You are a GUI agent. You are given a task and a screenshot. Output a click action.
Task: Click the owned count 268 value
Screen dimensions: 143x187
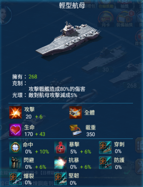33,77
